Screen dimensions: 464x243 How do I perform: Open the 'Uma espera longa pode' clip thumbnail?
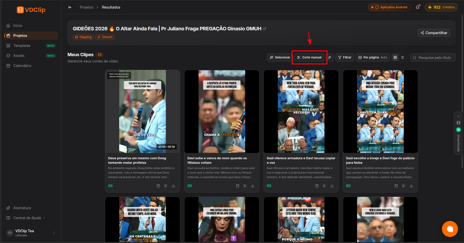pyautogui.click(x=222, y=219)
